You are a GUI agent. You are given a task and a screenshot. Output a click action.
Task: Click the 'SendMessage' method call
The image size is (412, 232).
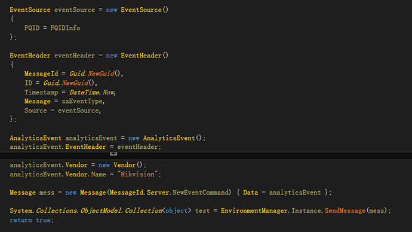(x=345, y=210)
